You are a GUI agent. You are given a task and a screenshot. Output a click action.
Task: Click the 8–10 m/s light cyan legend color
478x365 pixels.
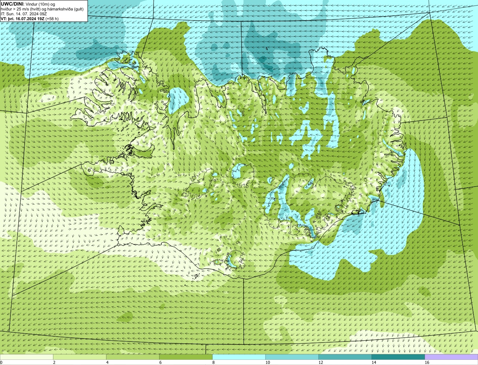pyautogui.click(x=239, y=357)
